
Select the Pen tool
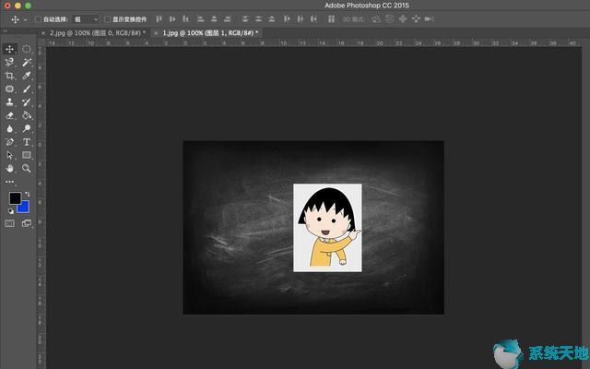pos(10,142)
